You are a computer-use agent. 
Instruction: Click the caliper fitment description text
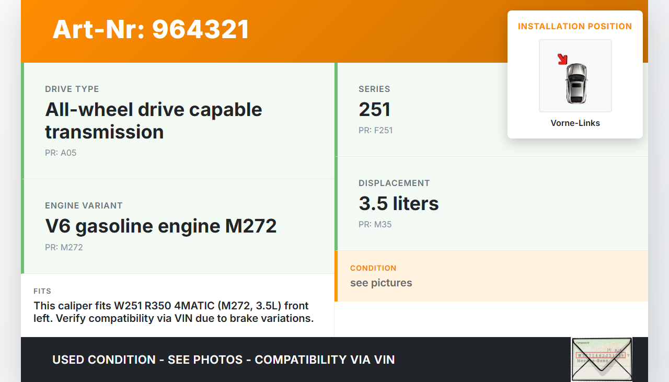pyautogui.click(x=174, y=312)
